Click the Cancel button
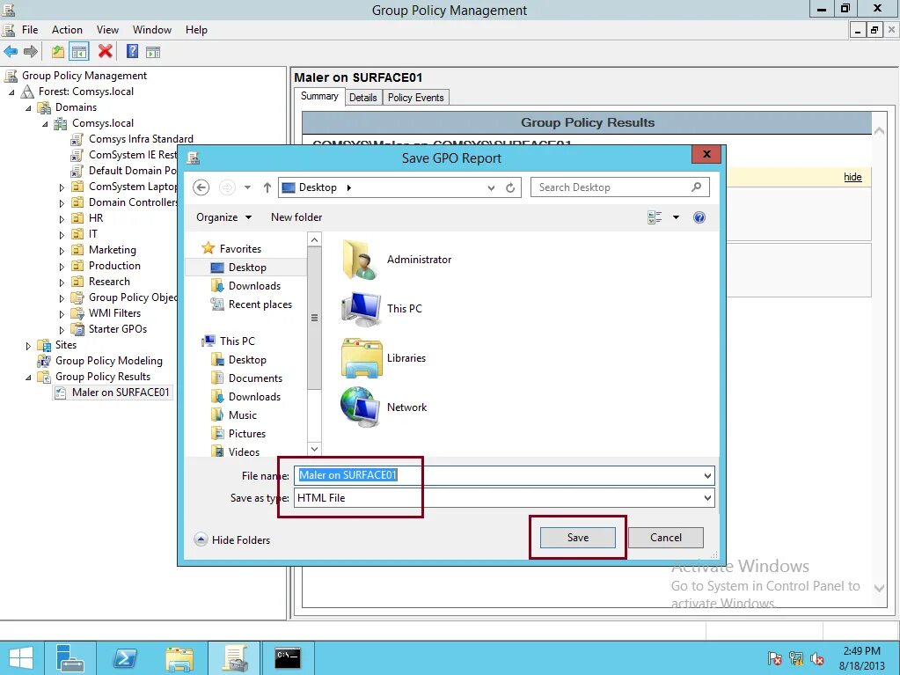900x675 pixels. tap(666, 538)
